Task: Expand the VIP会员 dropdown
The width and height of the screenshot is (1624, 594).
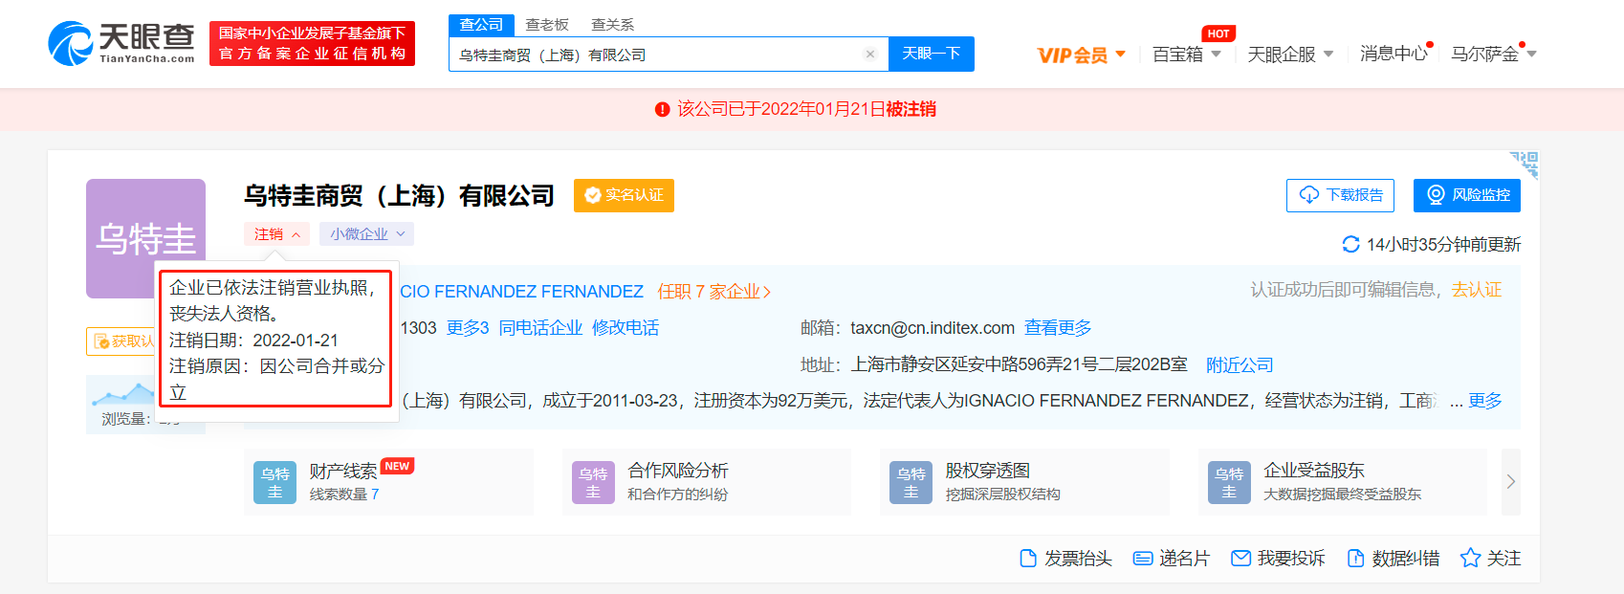Action: point(1082,55)
